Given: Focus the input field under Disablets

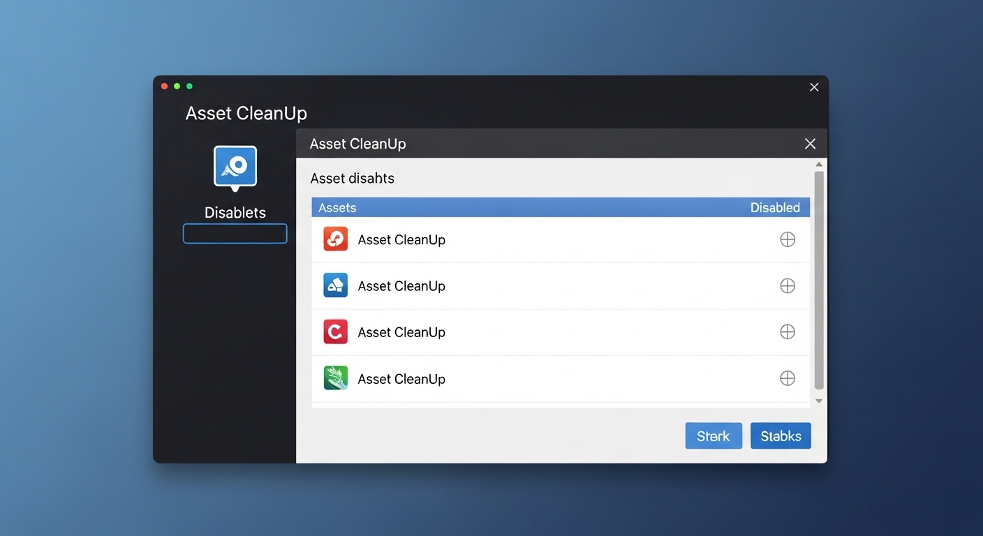Looking at the screenshot, I should (235, 234).
